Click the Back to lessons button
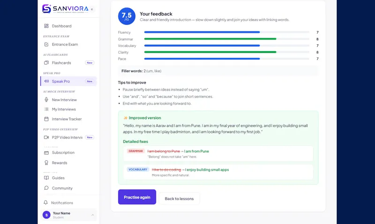 (179, 198)
